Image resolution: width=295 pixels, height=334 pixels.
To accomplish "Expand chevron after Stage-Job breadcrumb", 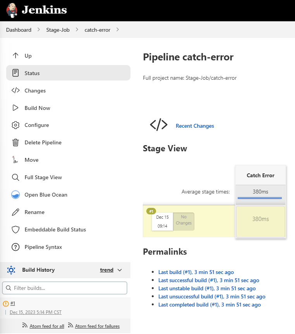I will coord(77,29).
